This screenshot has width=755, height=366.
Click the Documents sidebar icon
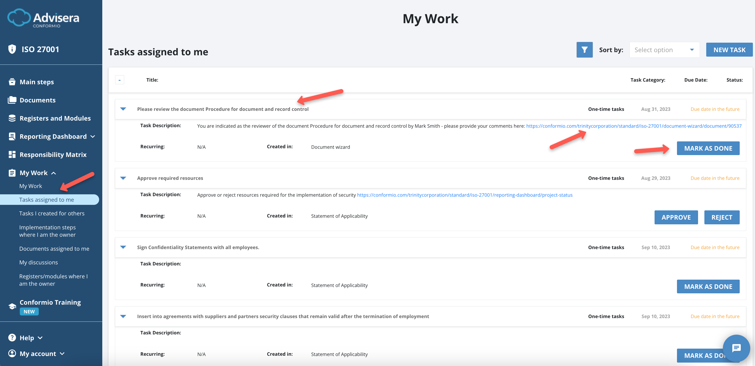click(12, 100)
